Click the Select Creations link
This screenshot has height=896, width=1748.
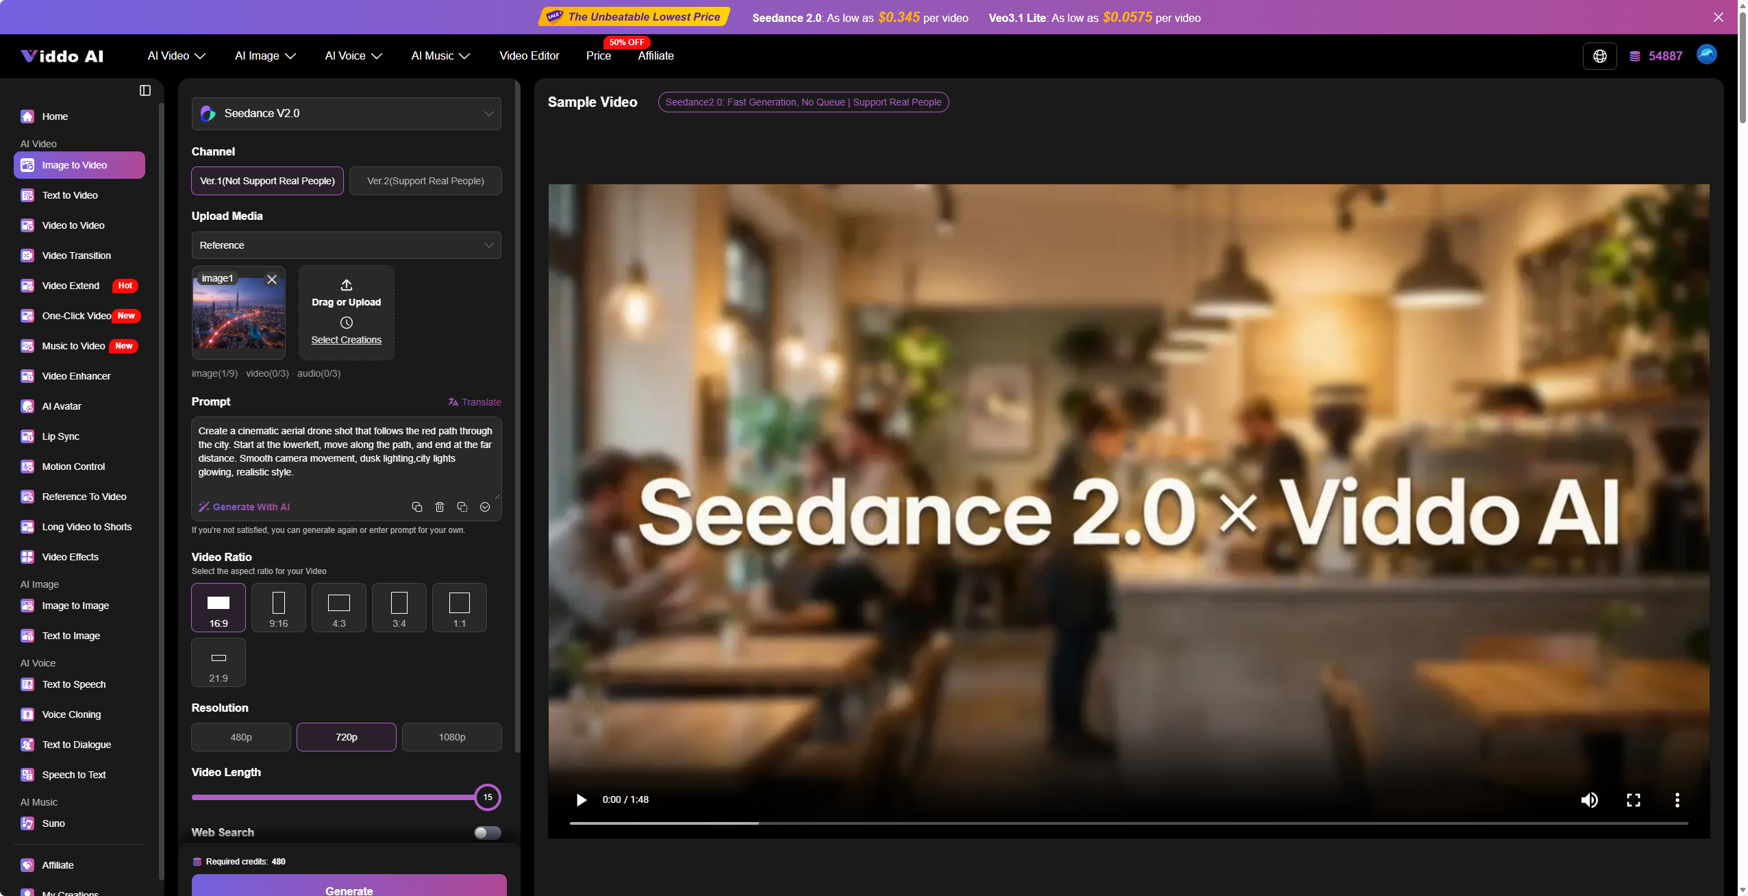[x=347, y=340]
